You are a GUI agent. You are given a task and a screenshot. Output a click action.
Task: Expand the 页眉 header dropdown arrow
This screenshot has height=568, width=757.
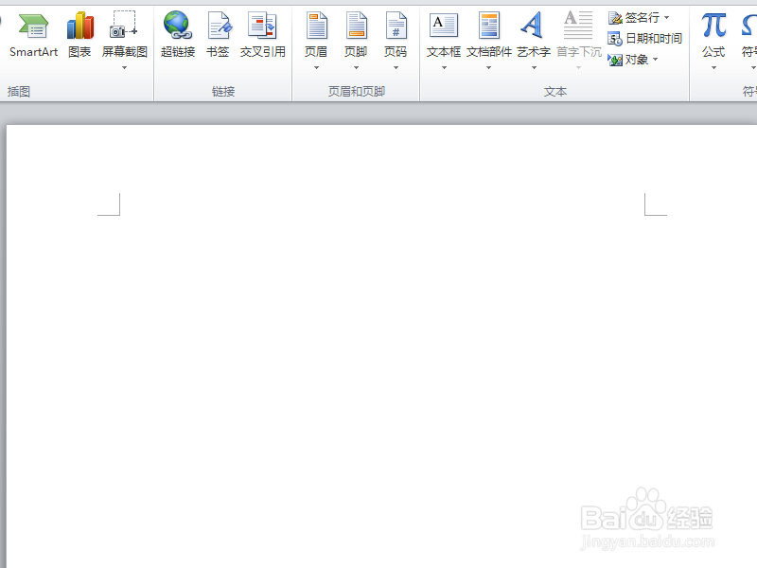pyautogui.click(x=316, y=68)
